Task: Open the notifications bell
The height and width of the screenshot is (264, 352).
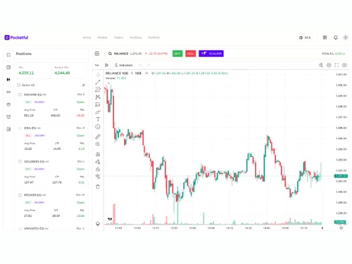Action: (336, 37)
